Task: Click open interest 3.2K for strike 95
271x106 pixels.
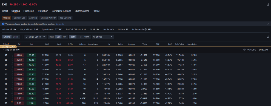Action: pyautogui.click(x=96, y=103)
